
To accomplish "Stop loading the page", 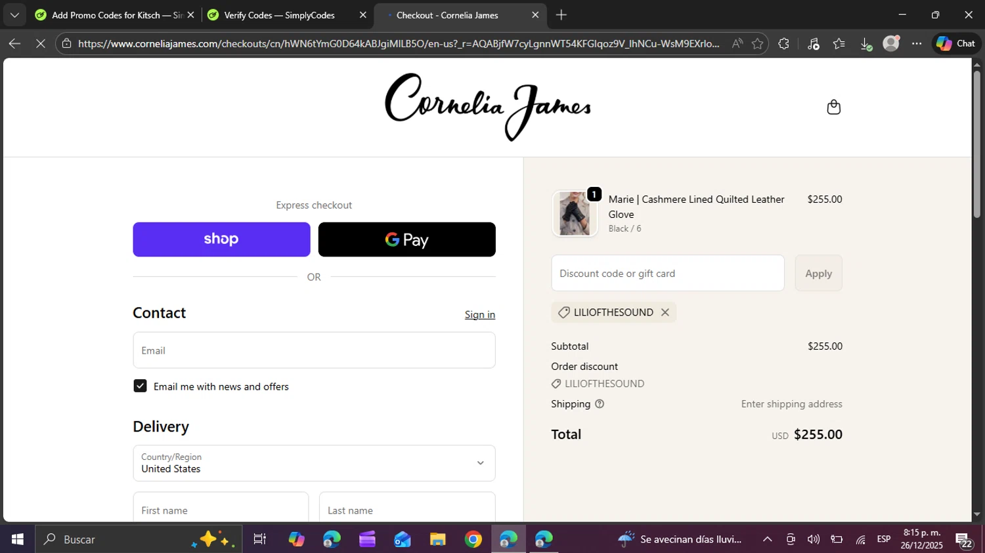I will (x=40, y=43).
